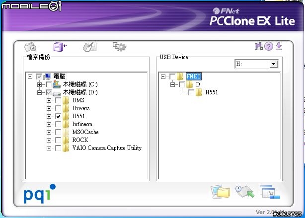305x218 pixels.
Task: Expand the Drivers folder node
Action: click(x=49, y=109)
